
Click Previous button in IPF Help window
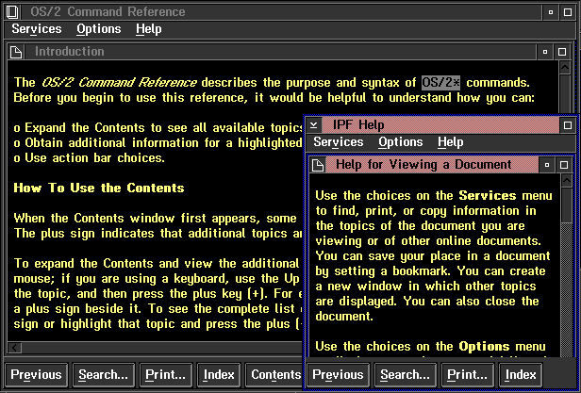339,375
